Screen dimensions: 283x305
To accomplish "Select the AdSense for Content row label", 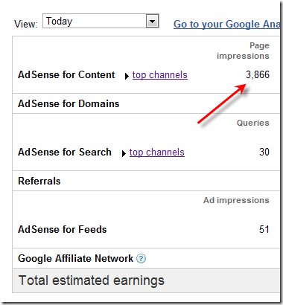I will 66,74.
